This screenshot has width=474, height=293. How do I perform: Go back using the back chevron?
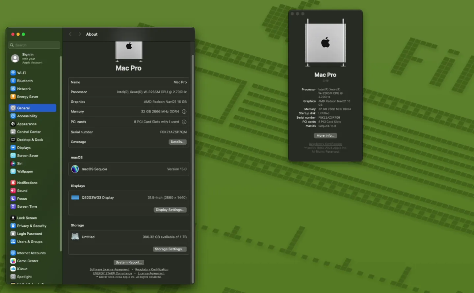[x=70, y=34]
